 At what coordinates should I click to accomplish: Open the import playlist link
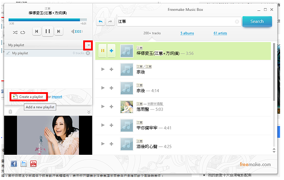(x=57, y=97)
